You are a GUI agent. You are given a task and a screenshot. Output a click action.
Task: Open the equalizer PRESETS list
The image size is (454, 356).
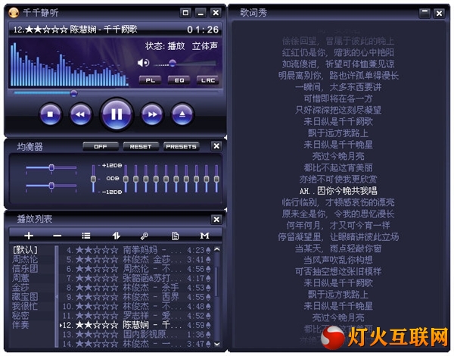click(182, 146)
